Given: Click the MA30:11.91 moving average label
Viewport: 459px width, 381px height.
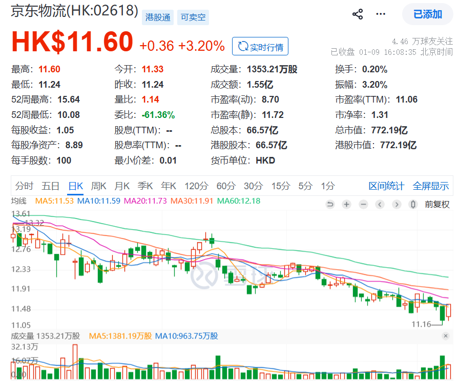Looking at the screenshot, I should click(192, 201).
